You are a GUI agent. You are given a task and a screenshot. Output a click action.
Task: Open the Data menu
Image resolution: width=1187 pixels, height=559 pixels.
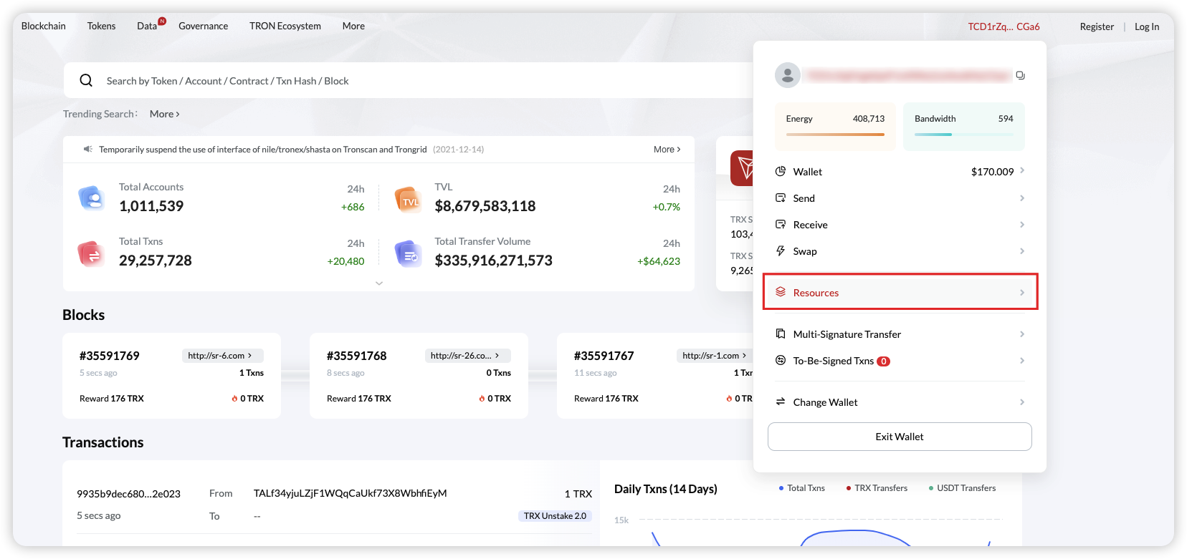point(147,26)
